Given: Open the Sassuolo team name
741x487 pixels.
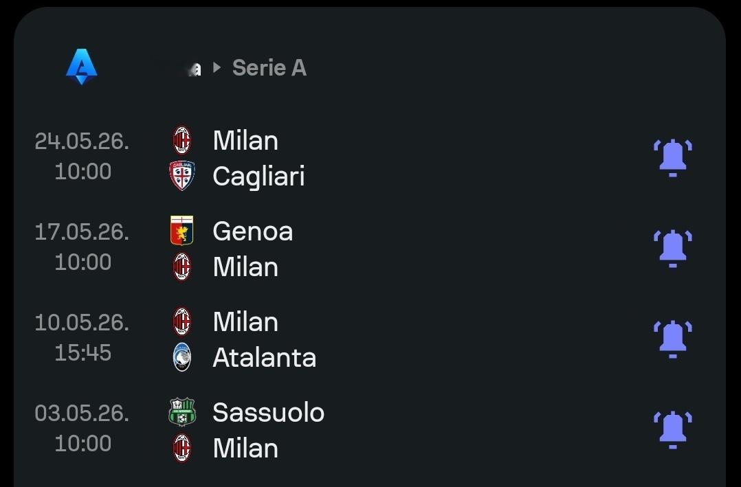Looking at the screenshot, I should 268,413.
